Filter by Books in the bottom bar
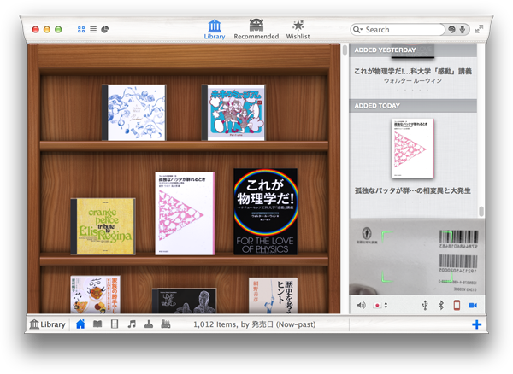Screen dimensions: 513x374 tap(97, 324)
